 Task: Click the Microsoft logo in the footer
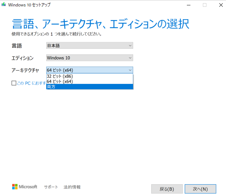(25, 187)
